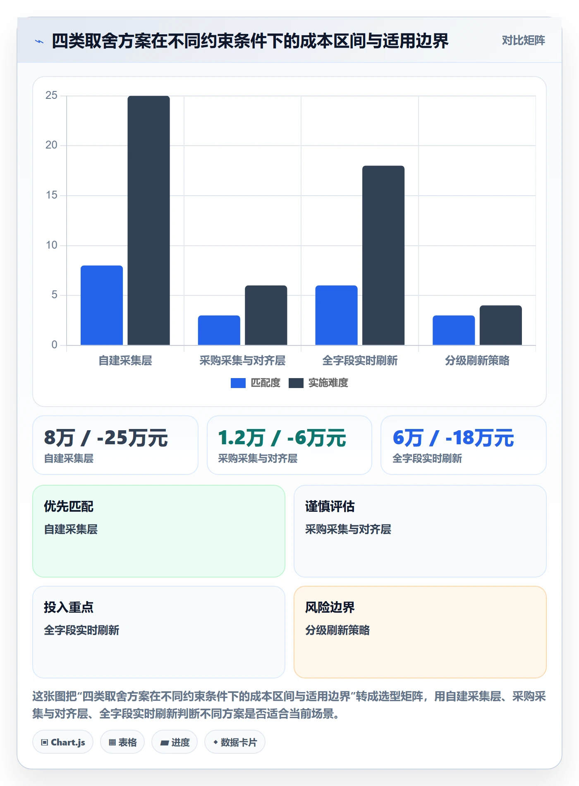
Task: Click the dark bar for 分级刷新策略
Action: [500, 325]
